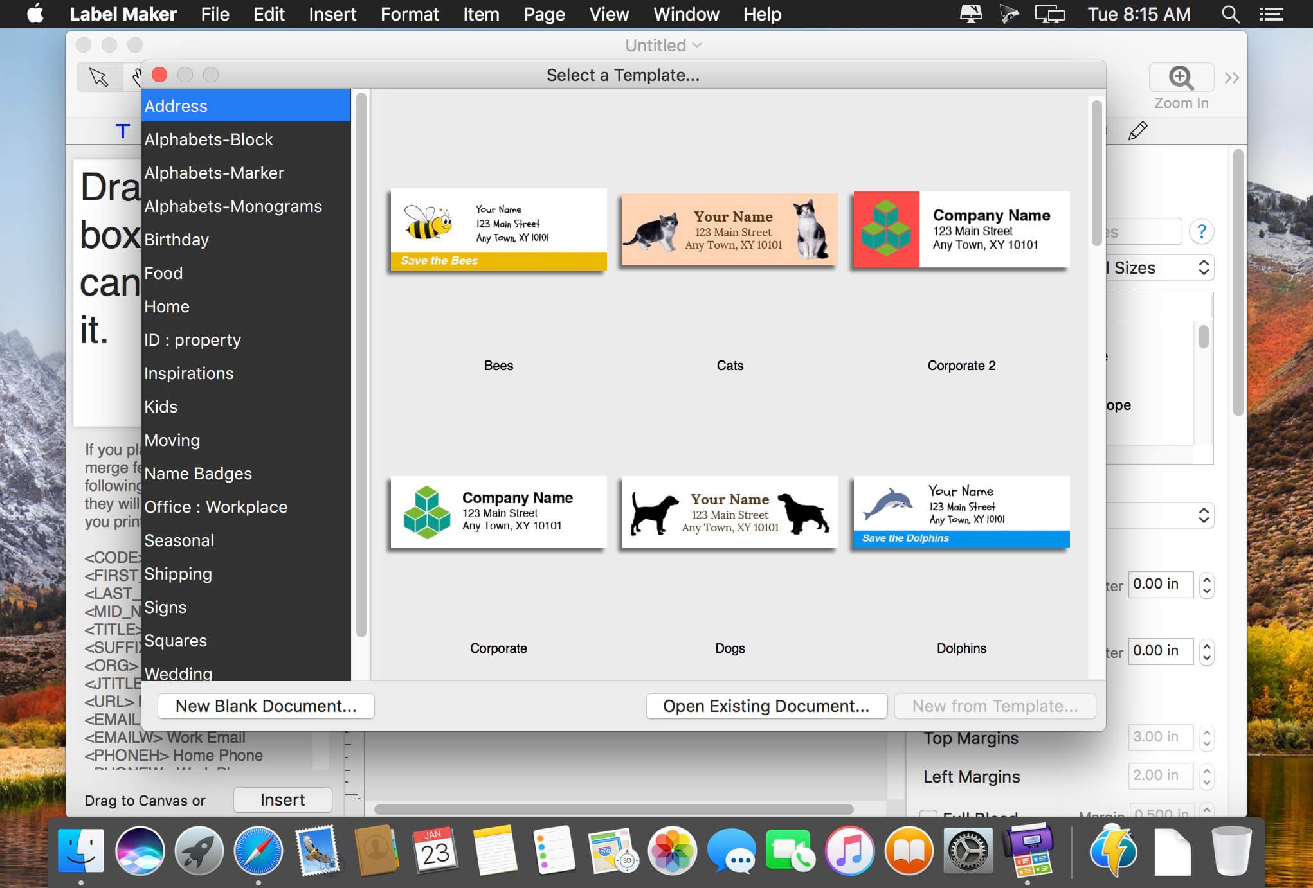Open the Notes app in the Dock
1313x888 pixels.
point(494,851)
